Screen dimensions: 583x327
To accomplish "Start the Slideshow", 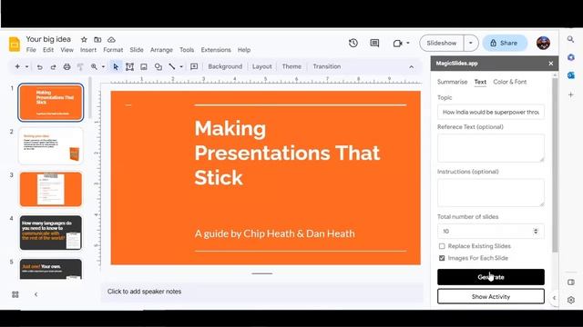I will tap(442, 43).
